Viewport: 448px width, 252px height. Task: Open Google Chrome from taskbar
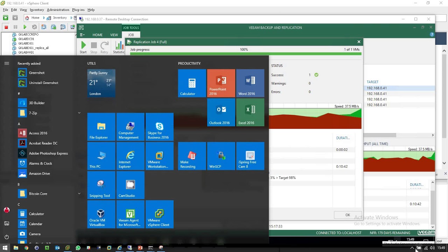point(26,248)
